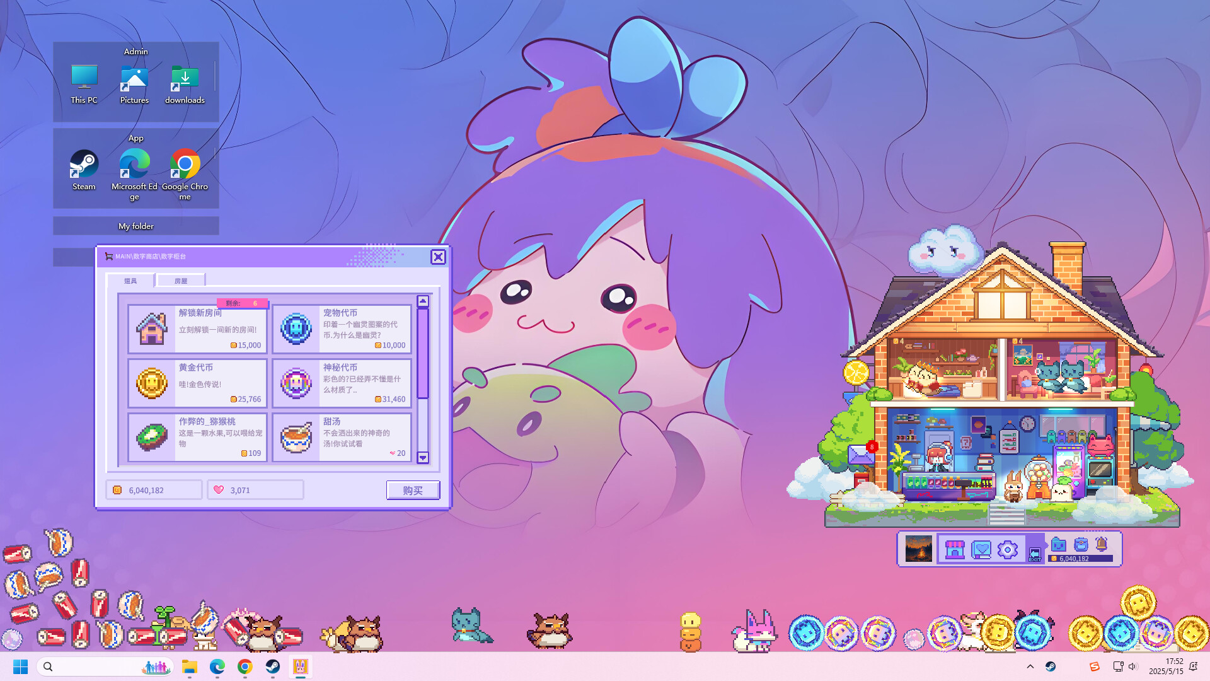
Task: Open the blue backpack inventory icon
Action: tap(1081, 544)
